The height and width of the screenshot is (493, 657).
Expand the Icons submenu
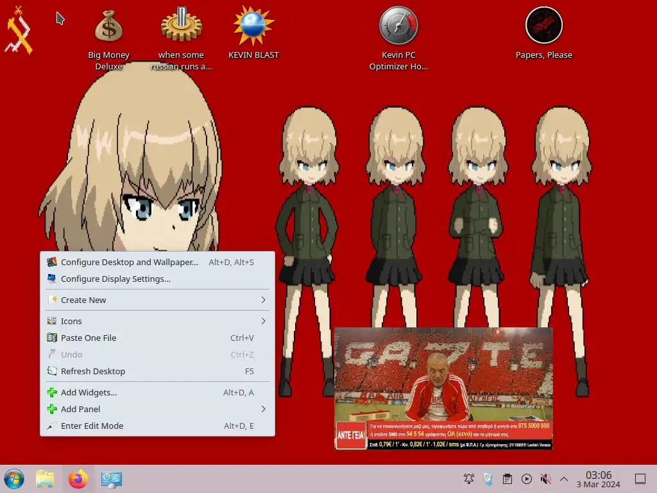point(158,321)
